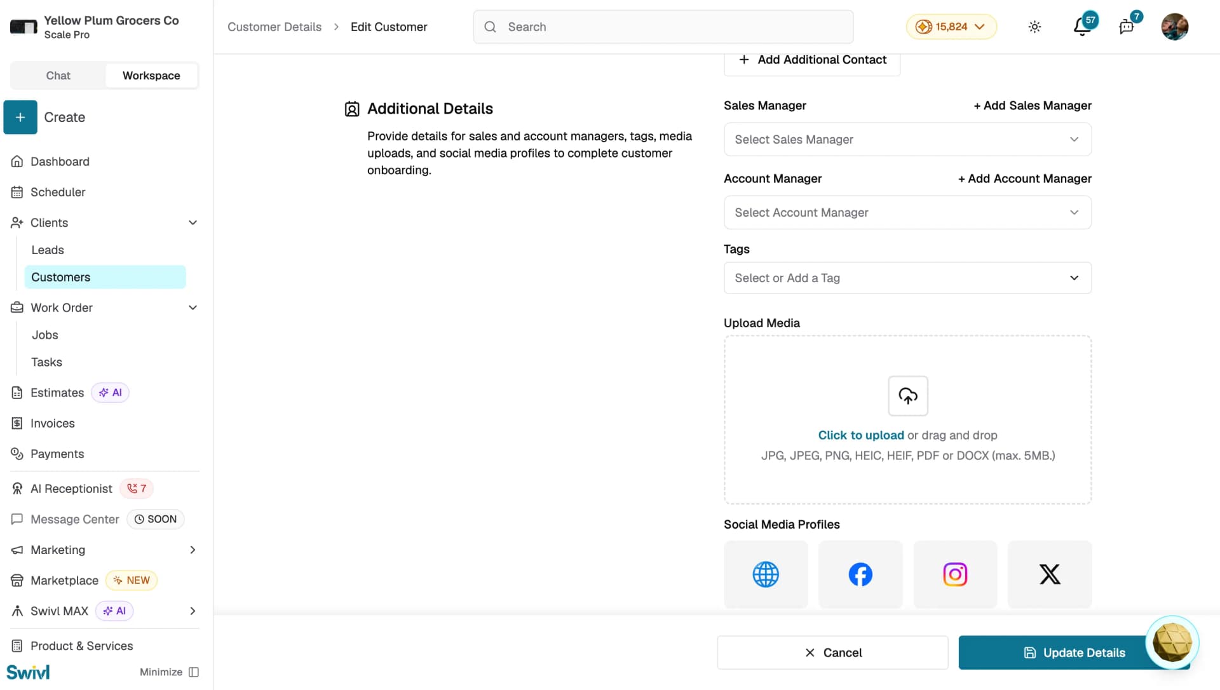This screenshot has height=690, width=1220.
Task: Click the Yellow Plum Grocers Co logo
Action: click(24, 27)
